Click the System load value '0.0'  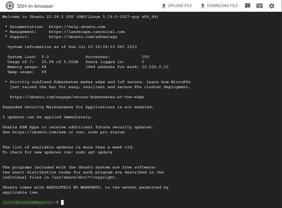click(x=45, y=57)
